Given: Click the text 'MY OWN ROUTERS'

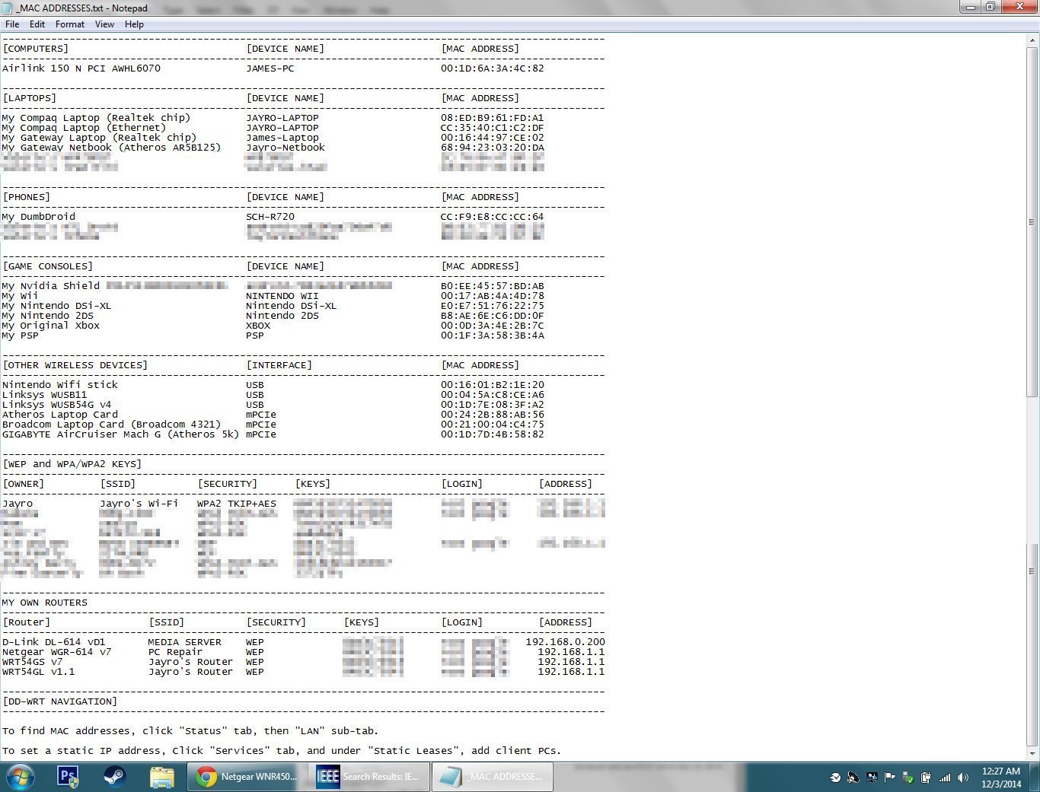Looking at the screenshot, I should (45, 603).
